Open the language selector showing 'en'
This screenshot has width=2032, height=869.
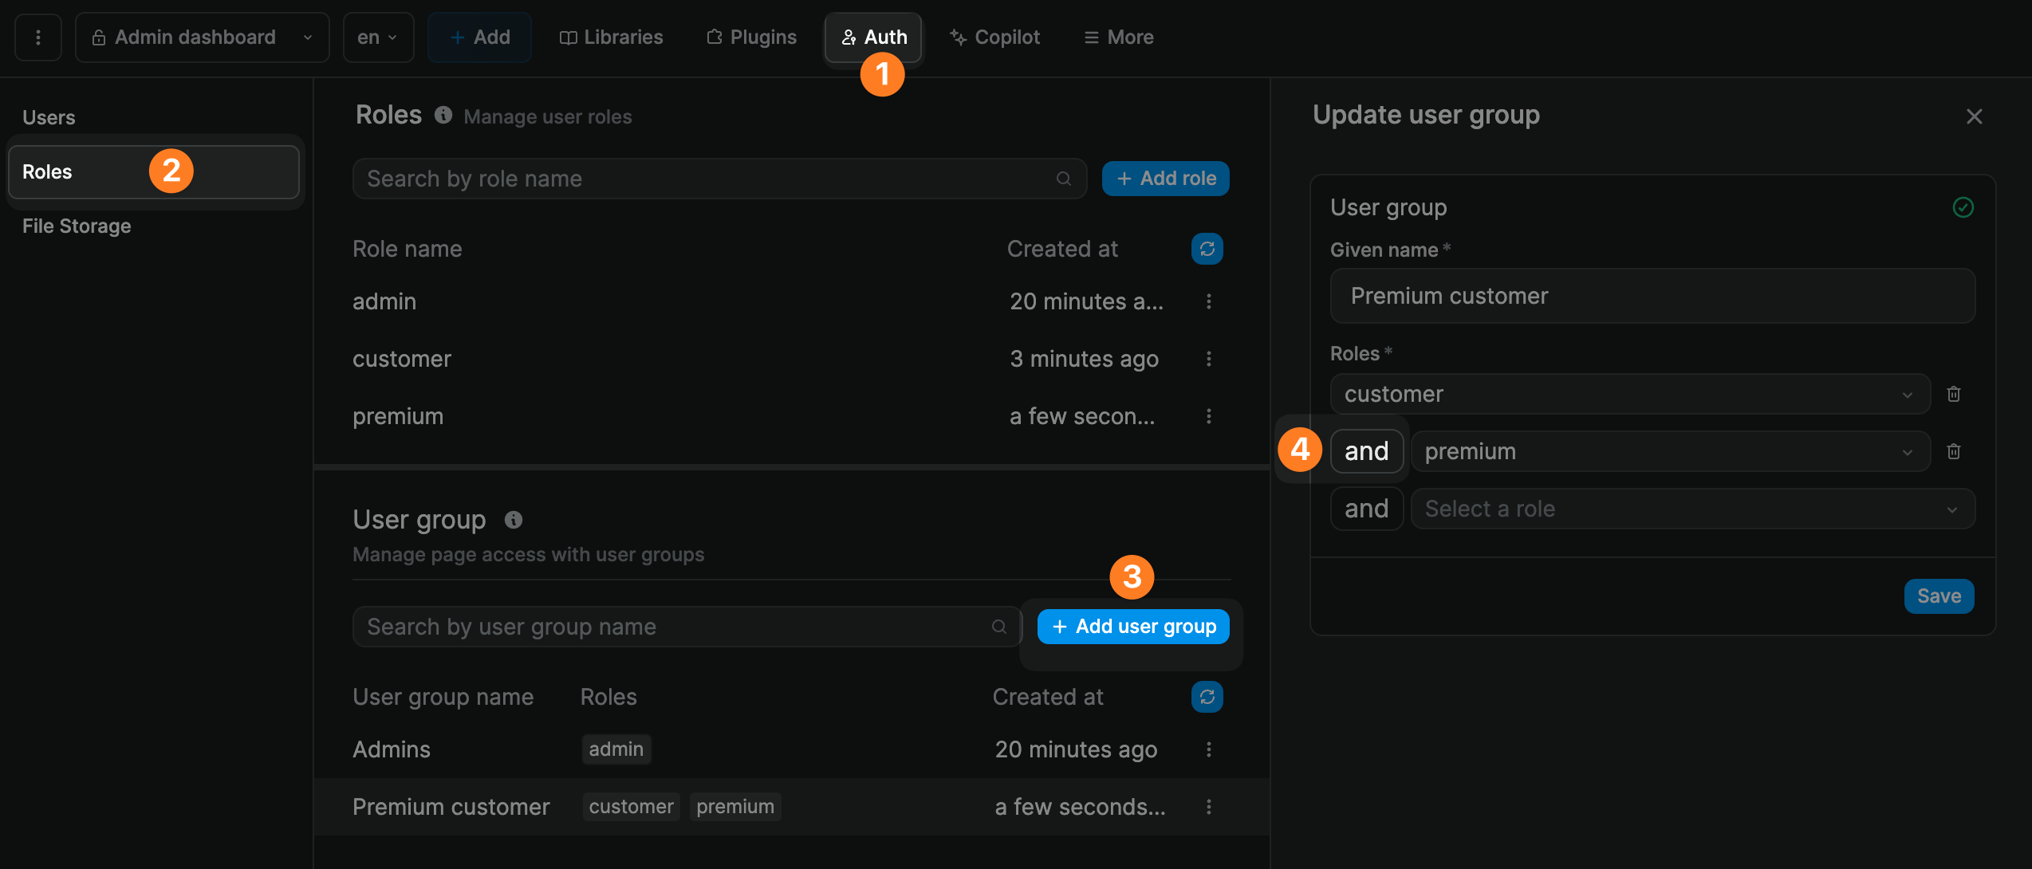tap(377, 37)
